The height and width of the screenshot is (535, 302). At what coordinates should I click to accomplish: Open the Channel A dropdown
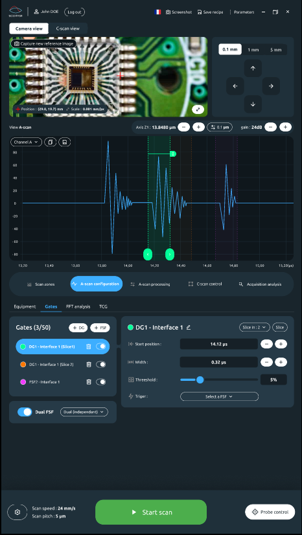[x=27, y=142]
